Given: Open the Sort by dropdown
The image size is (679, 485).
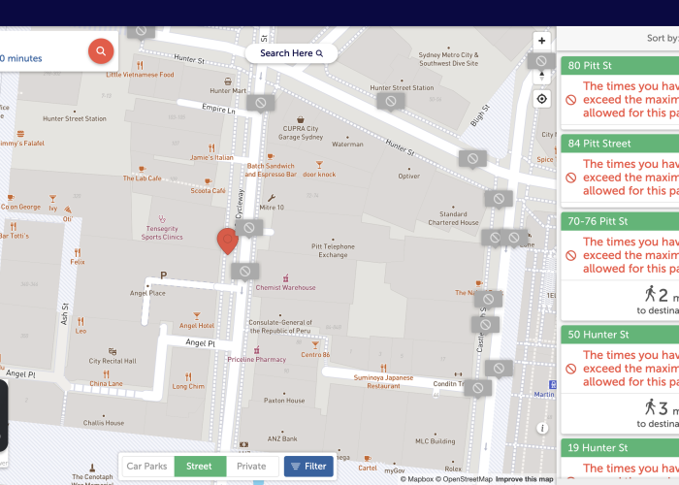Looking at the screenshot, I should [x=663, y=38].
